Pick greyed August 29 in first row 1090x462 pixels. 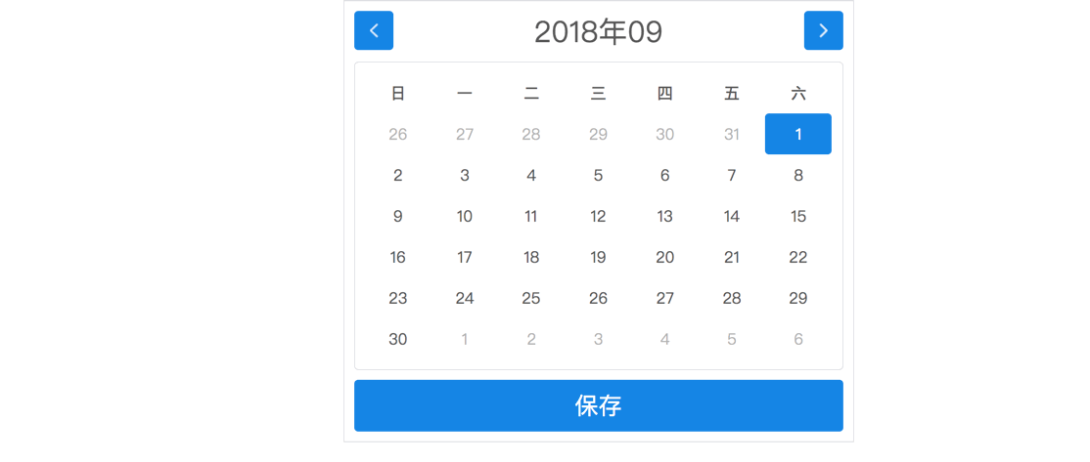click(598, 134)
